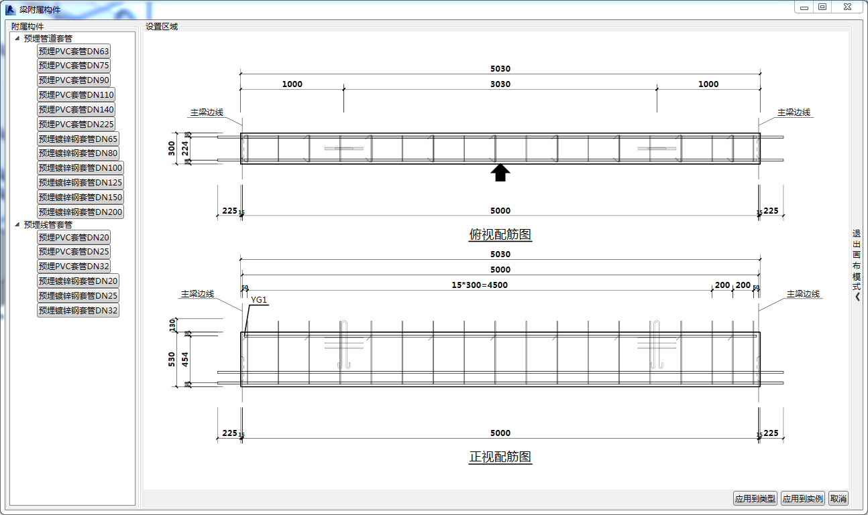
Task: Click 应用到类型 button
Action: (x=755, y=498)
